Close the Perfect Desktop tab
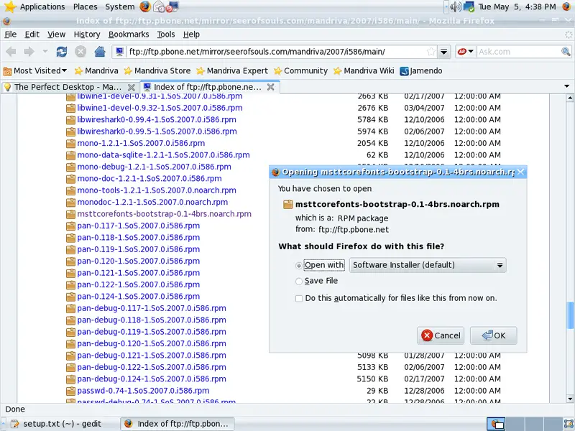Viewport: 575px width, 431px height. 131,87
